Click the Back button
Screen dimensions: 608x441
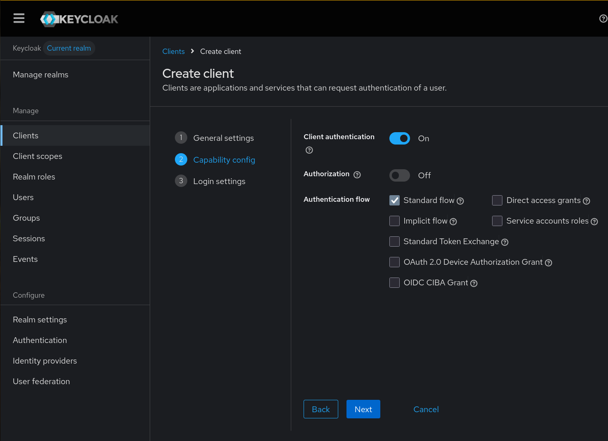coord(321,409)
